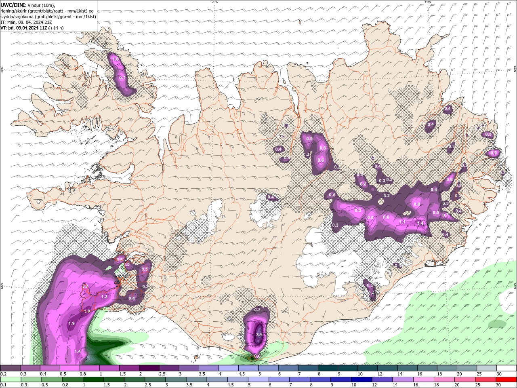517x388 pixels.
Task: Click the '15W' longitude label
Action: click(x=428, y=2)
